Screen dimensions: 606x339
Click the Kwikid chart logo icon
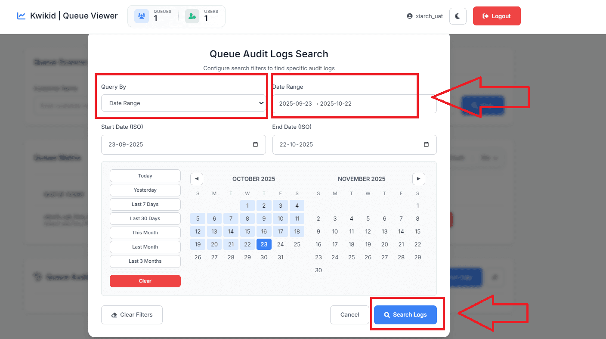(x=21, y=16)
